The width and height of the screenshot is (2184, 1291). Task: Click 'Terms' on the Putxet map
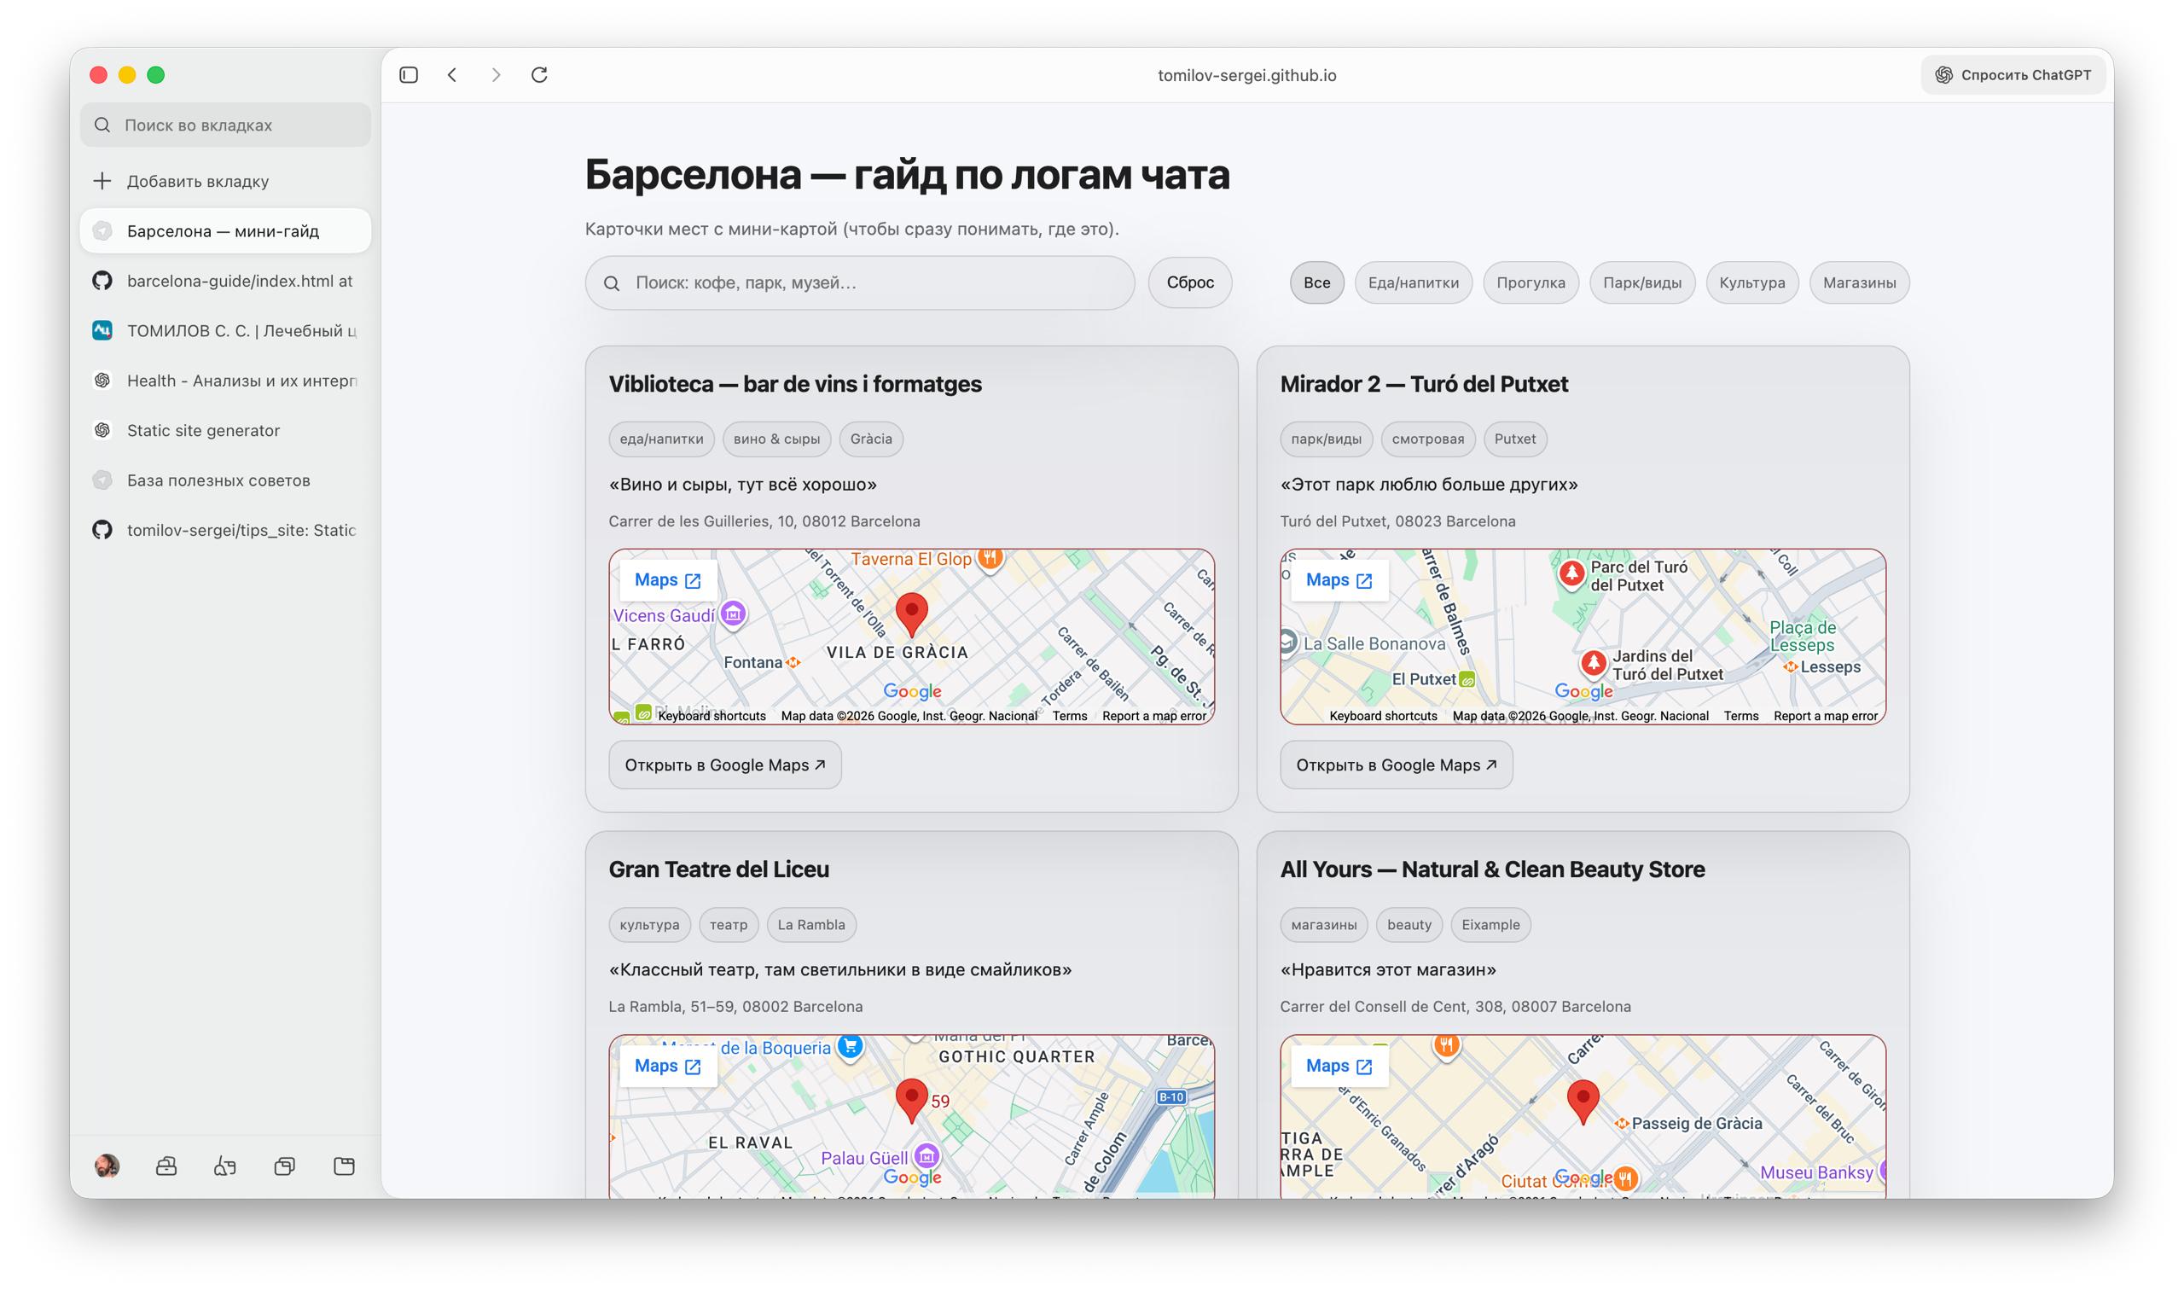pos(1741,716)
